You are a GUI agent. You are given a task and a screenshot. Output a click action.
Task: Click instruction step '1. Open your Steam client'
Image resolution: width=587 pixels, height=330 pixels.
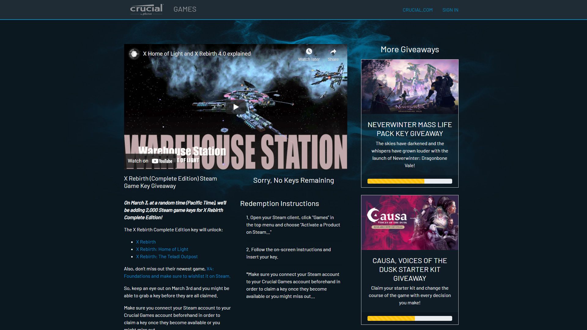coord(293,225)
